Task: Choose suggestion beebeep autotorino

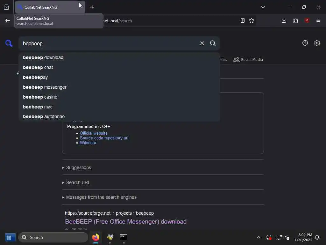Action: point(119,116)
